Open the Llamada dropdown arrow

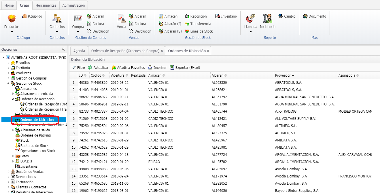251,32
